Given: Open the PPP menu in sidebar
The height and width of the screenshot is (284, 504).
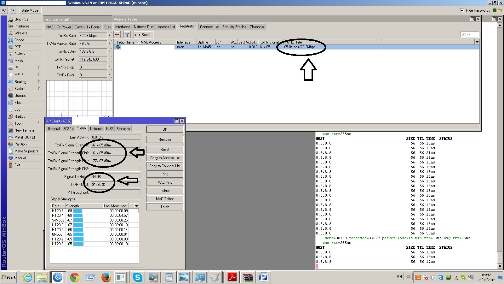Looking at the screenshot, I should [x=18, y=47].
